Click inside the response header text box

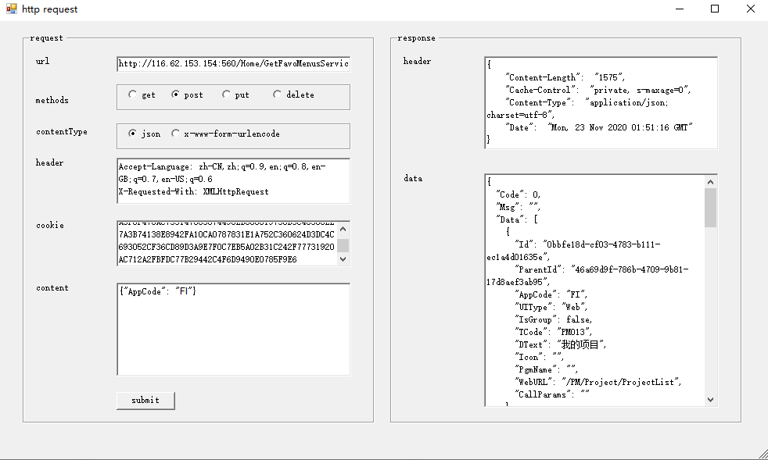tap(600, 102)
